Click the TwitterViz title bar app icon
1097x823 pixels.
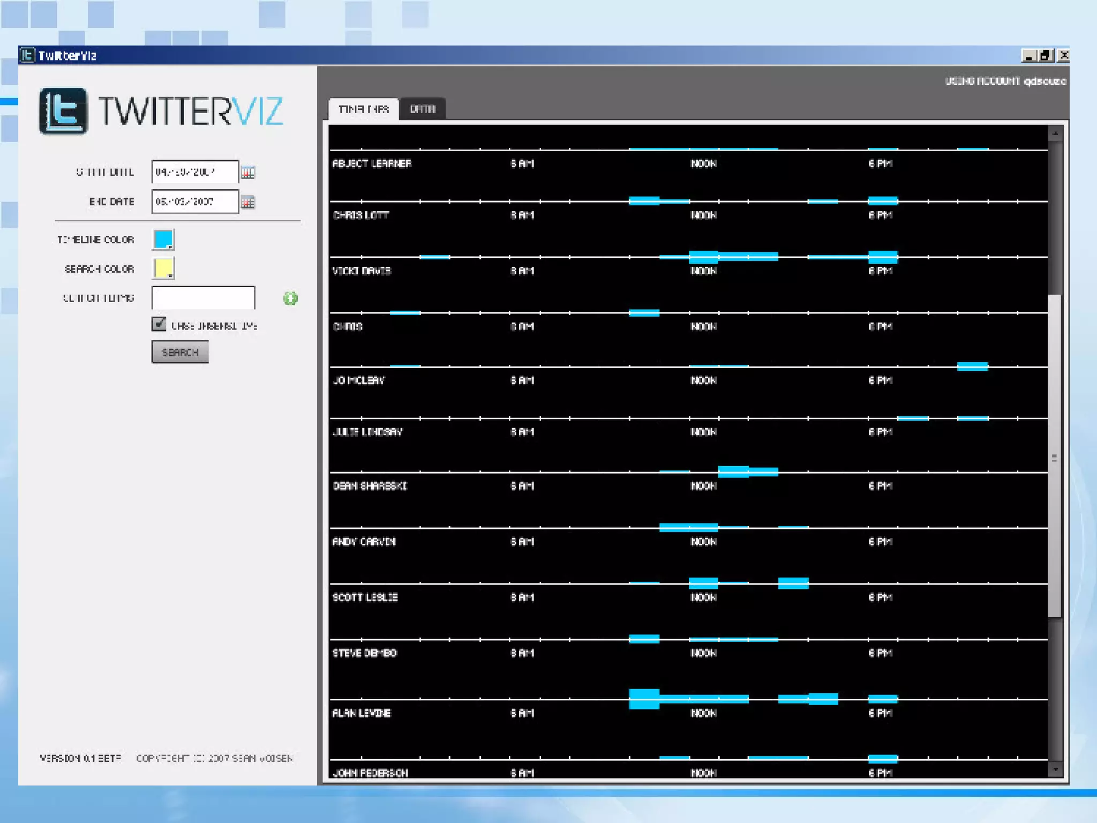coord(27,55)
